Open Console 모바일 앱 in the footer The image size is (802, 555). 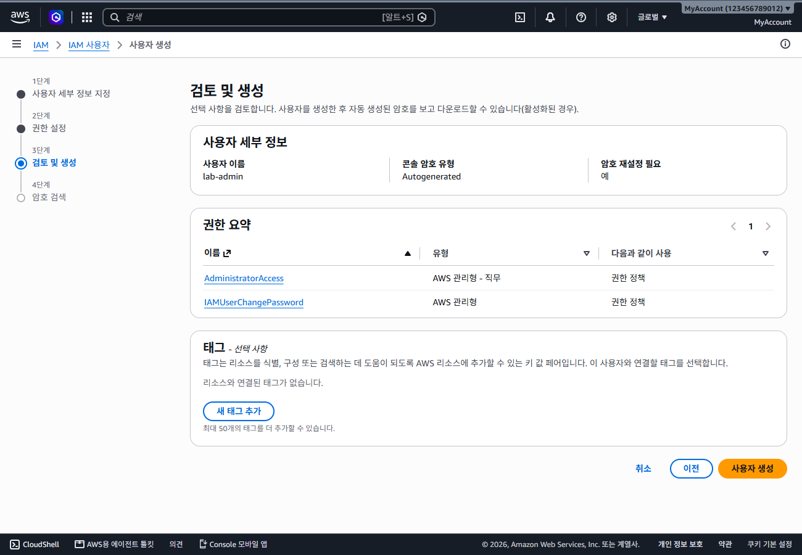(x=233, y=545)
